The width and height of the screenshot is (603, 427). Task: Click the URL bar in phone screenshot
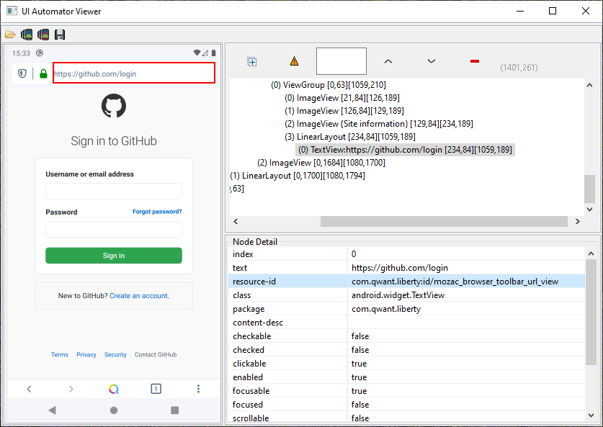click(x=133, y=73)
